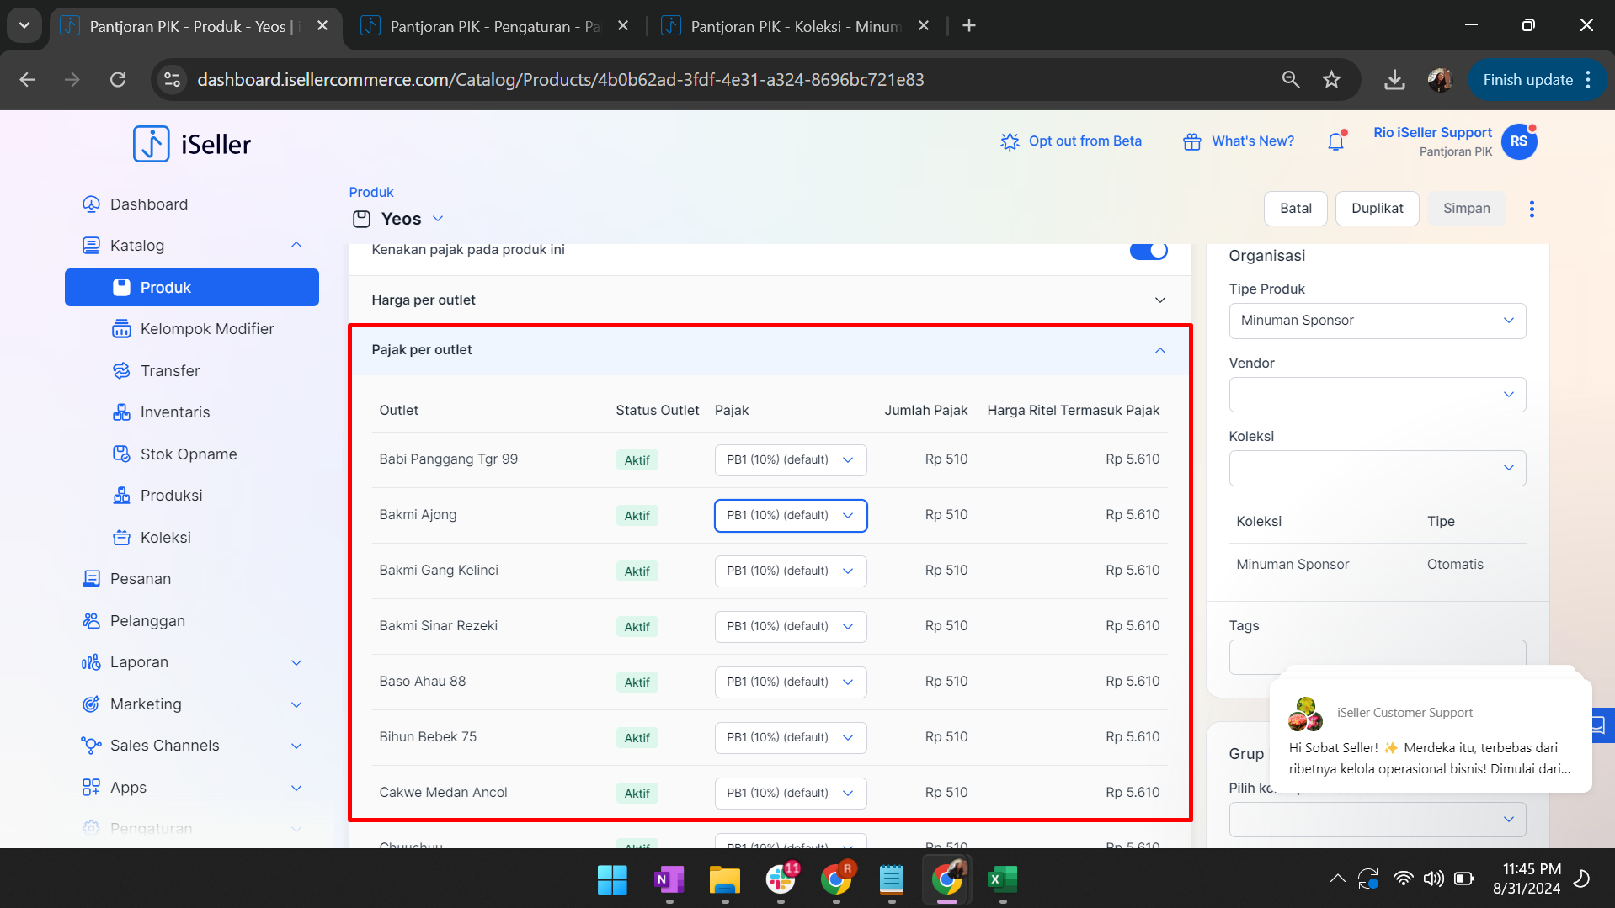Click the browser address bar URL
Screen dimensions: 1615x908
[560, 79]
